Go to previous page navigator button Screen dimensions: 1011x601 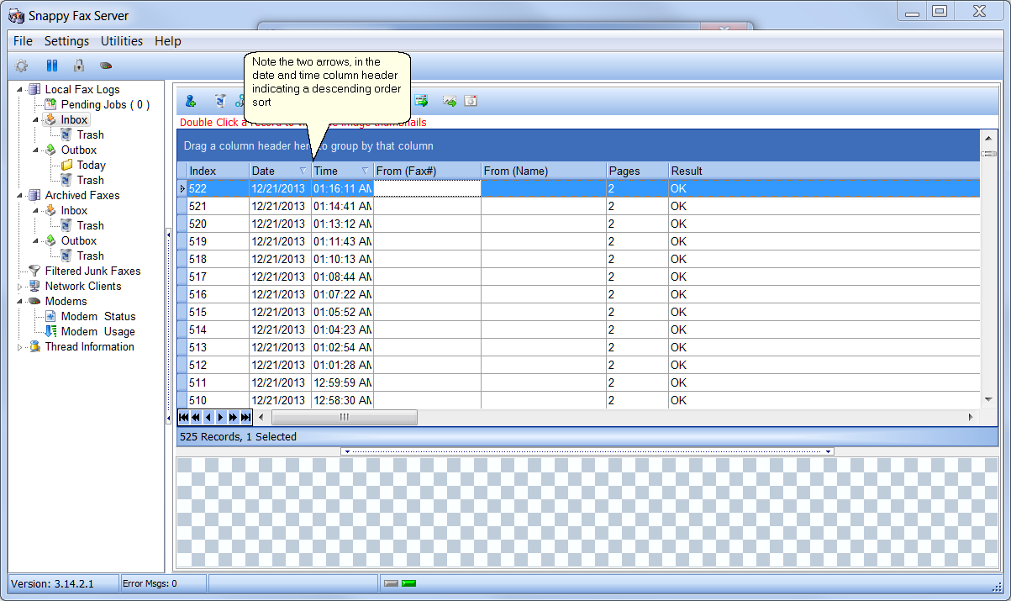[196, 417]
